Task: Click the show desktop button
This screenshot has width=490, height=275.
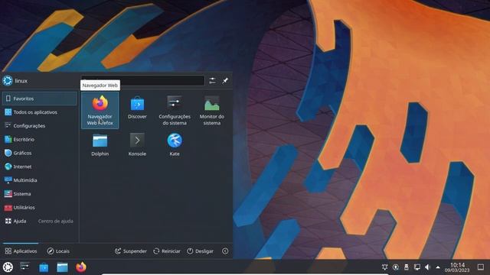Action: click(x=481, y=267)
